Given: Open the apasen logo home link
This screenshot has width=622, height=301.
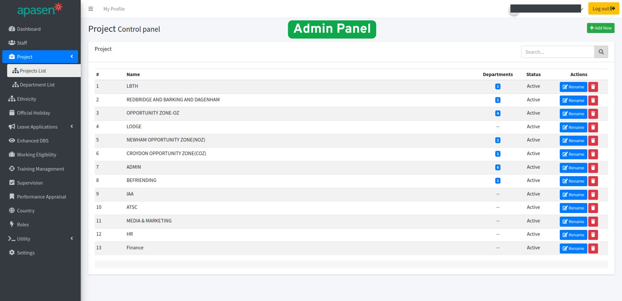Looking at the screenshot, I should (x=40, y=10).
